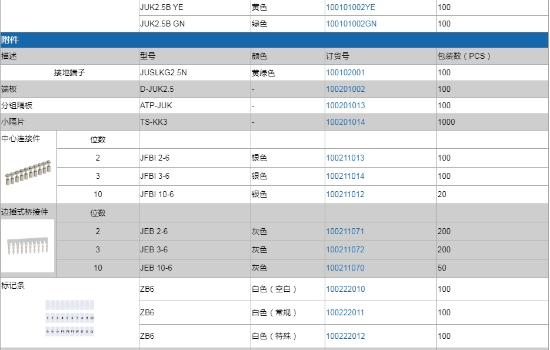Select order number 100201002 for D-JUK2.5
This screenshot has width=550, height=350.
coord(345,89)
